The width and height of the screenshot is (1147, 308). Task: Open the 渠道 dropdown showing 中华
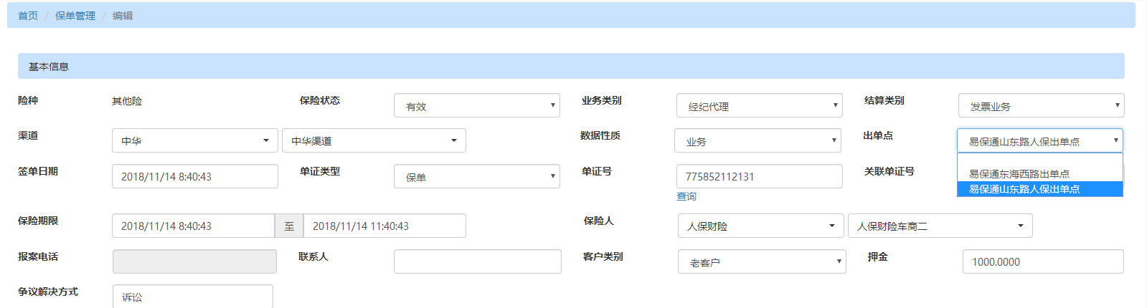click(x=194, y=141)
